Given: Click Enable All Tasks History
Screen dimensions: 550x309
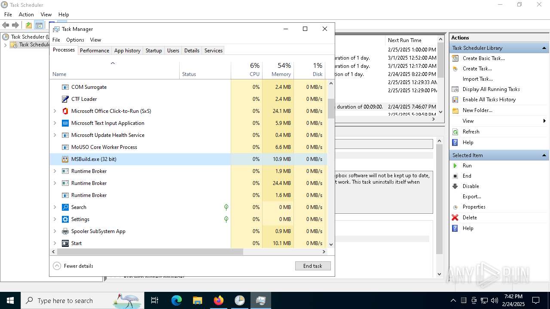Looking at the screenshot, I should (x=489, y=100).
